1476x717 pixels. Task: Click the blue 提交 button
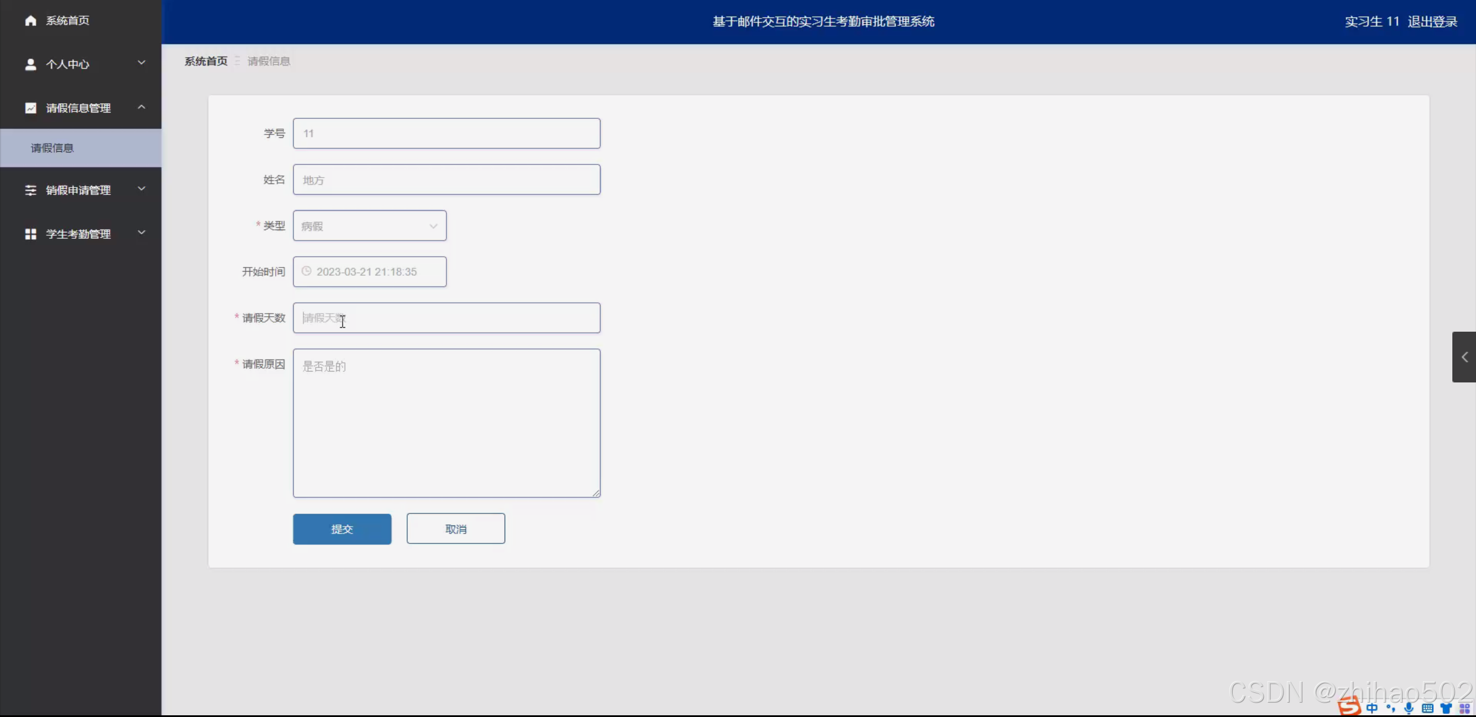click(341, 529)
